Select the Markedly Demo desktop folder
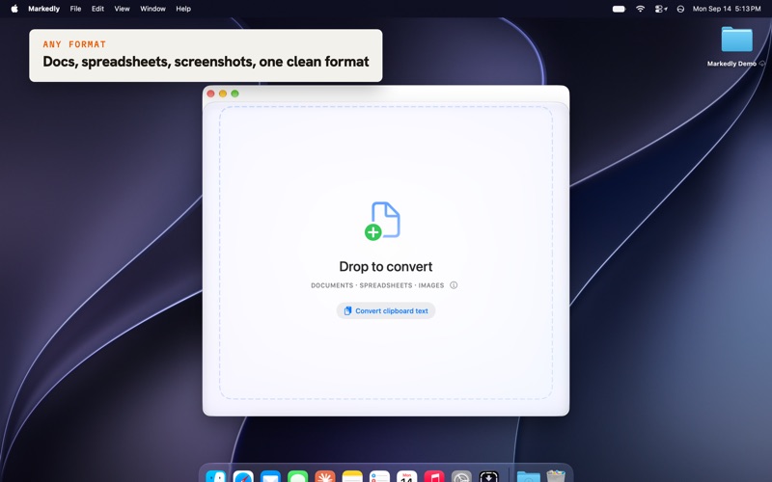The width and height of the screenshot is (772, 482). (x=736, y=46)
